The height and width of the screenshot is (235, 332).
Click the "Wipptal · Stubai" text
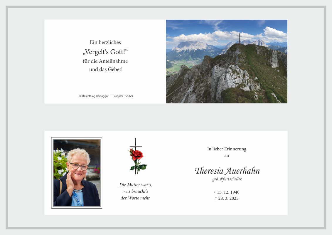pyautogui.click(x=123, y=96)
